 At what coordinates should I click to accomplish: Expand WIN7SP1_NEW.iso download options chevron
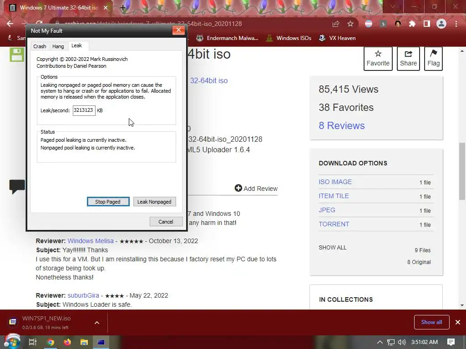pos(97,323)
